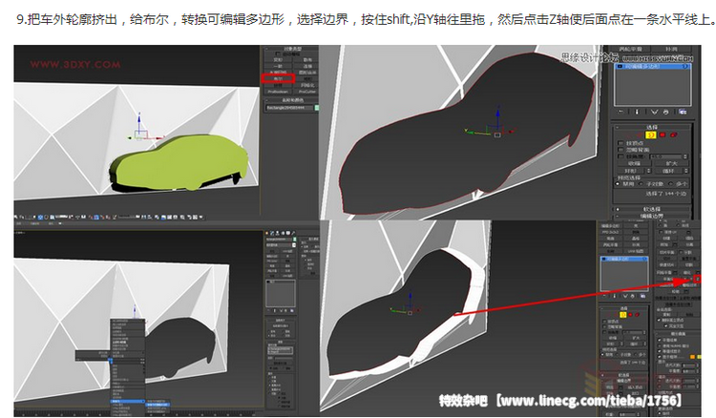The image size is (716, 418).
Task: Enable the 按顶点 (By Vertex) checkbox
Action: click(x=621, y=143)
